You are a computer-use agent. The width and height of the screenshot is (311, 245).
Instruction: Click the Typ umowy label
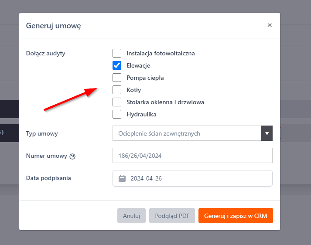click(42, 133)
